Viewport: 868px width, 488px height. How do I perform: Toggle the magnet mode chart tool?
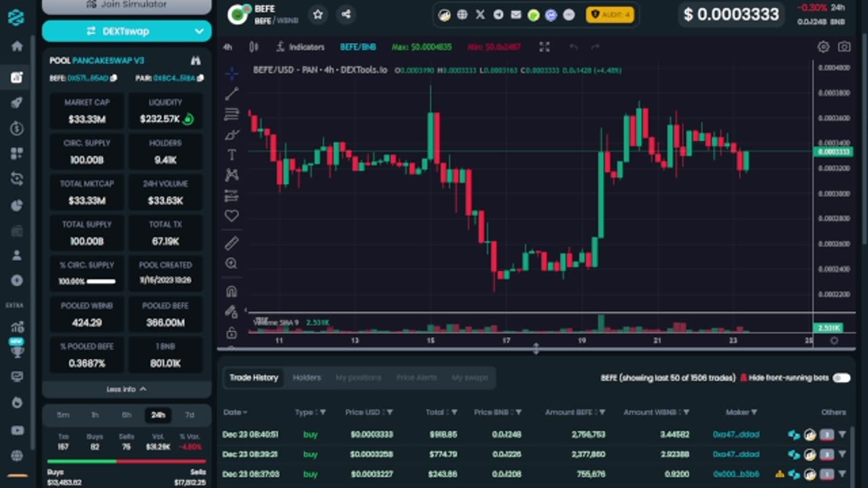point(231,291)
